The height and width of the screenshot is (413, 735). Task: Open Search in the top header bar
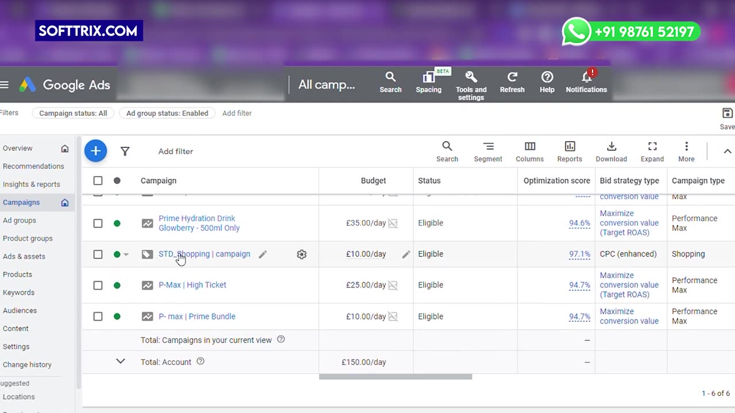[x=390, y=82]
